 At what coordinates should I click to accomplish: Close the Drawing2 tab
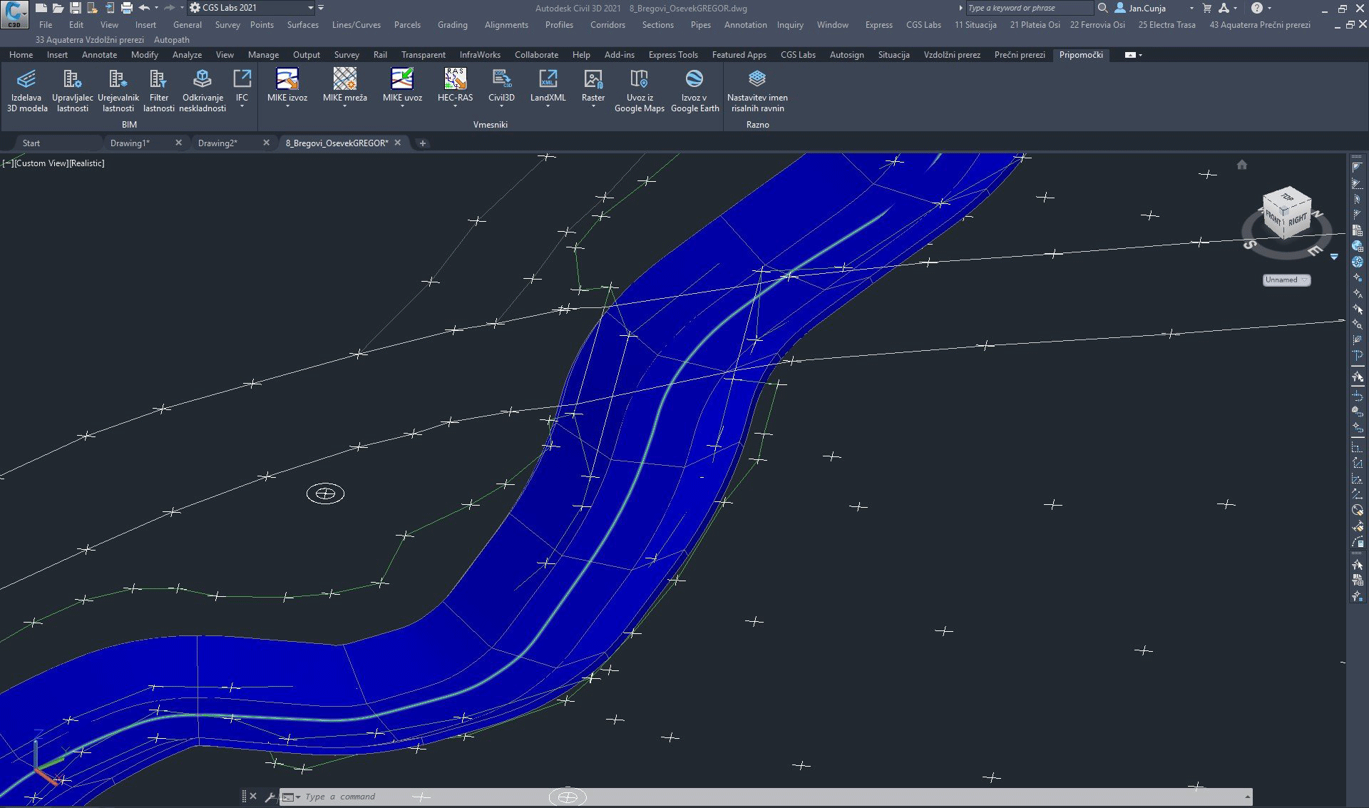pyautogui.click(x=266, y=143)
